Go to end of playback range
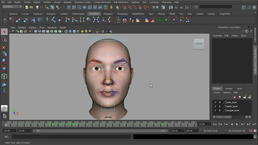258x145 pixels. tap(254, 124)
